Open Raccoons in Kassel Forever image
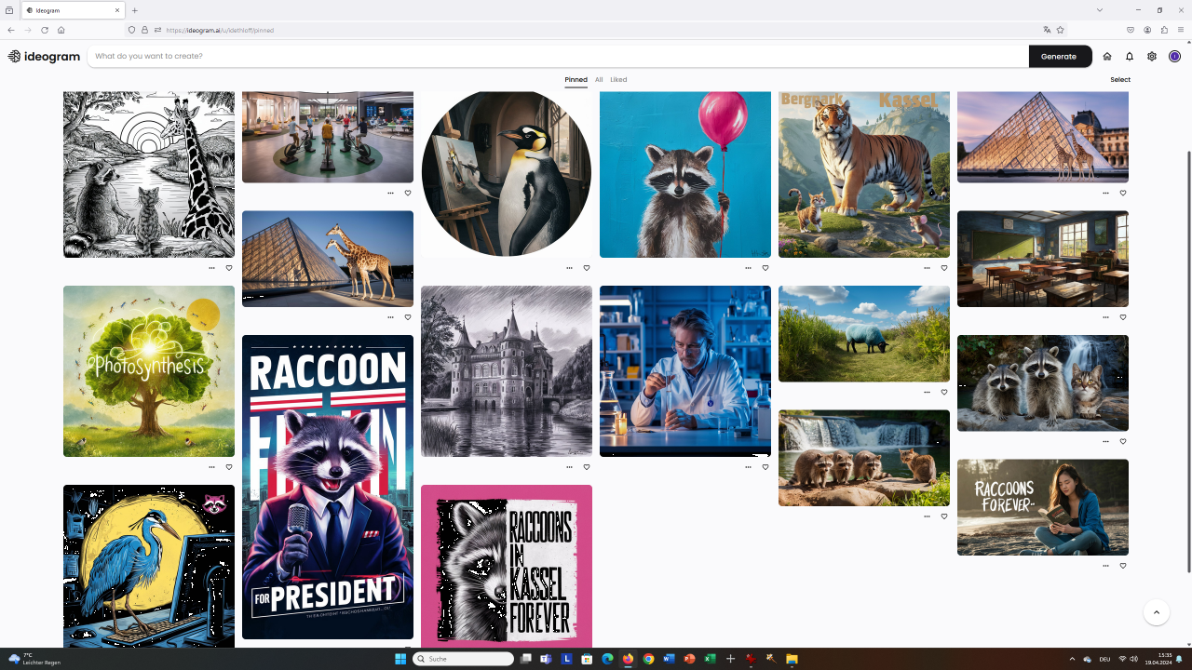The image size is (1192, 670). [x=507, y=566]
